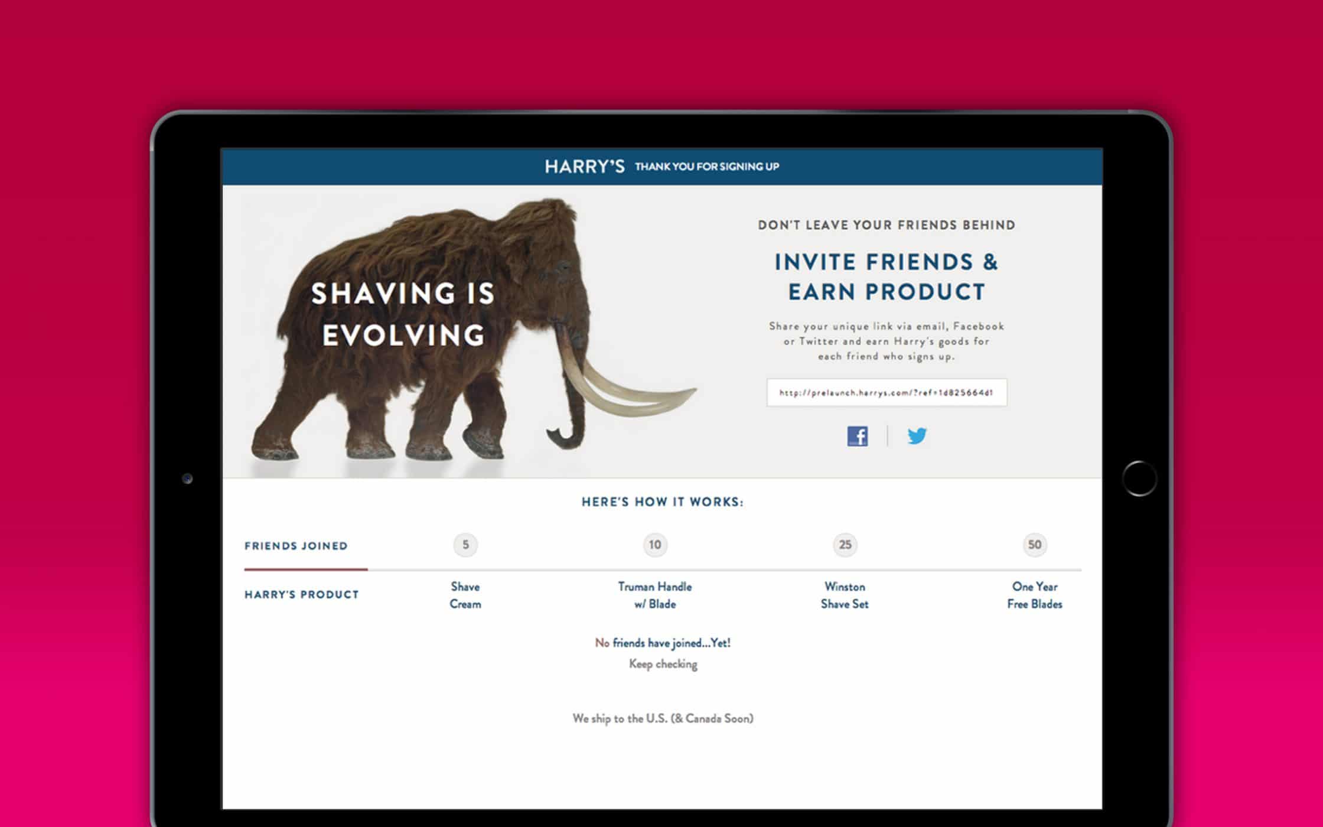
Task: Click the "No friends have joined...Yet!" message
Action: point(663,643)
